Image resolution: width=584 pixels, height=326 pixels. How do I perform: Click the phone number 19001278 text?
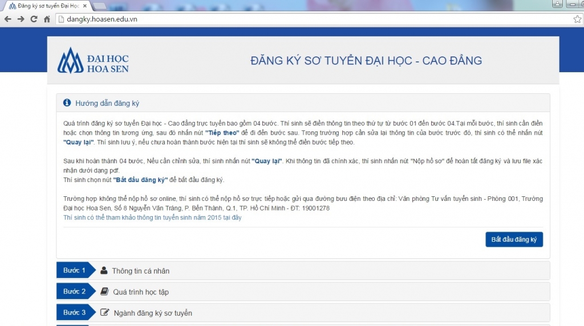(x=316, y=208)
